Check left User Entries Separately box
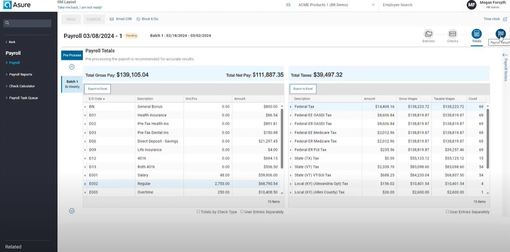510x252 pixels. [x=242, y=212]
